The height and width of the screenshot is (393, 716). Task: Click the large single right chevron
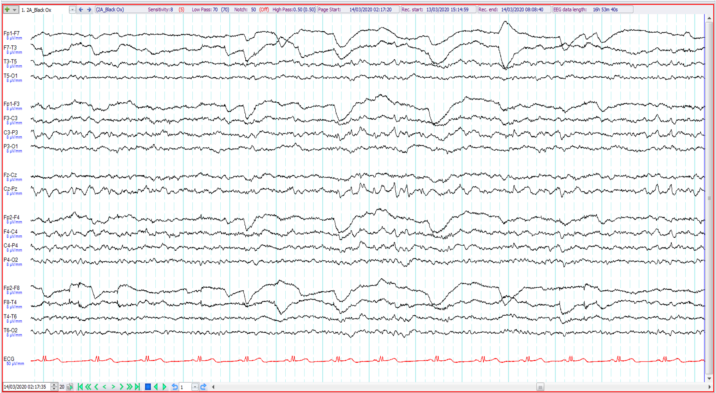pos(121,387)
